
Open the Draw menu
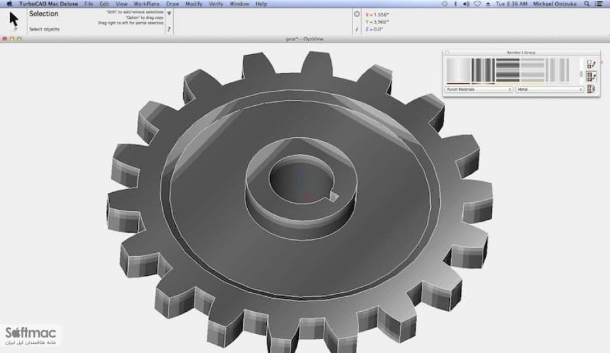pos(173,4)
